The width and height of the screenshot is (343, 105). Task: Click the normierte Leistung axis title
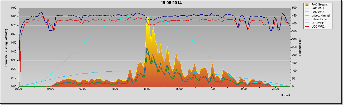[6, 47]
